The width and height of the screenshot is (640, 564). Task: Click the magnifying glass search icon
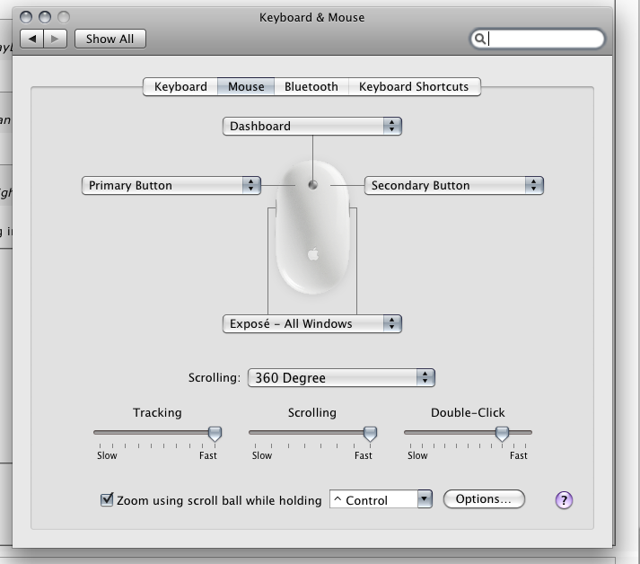tap(480, 39)
